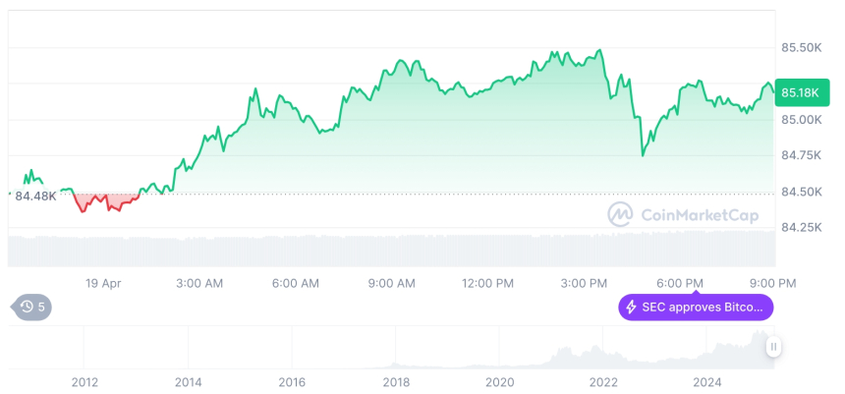This screenshot has height=394, width=845.
Task: Jump to 2018 on the timeline
Action: (x=396, y=381)
